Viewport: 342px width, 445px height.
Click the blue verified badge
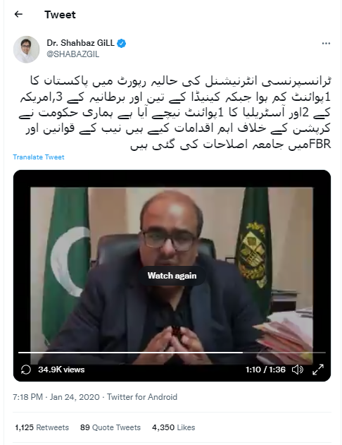coord(122,44)
